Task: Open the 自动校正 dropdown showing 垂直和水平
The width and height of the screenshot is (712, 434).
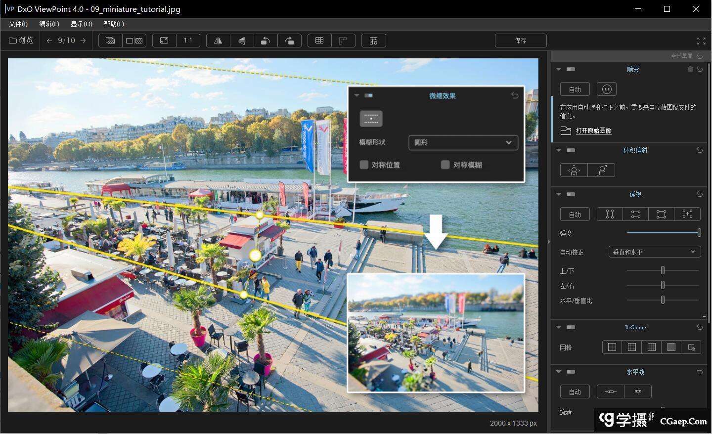Action: click(654, 252)
